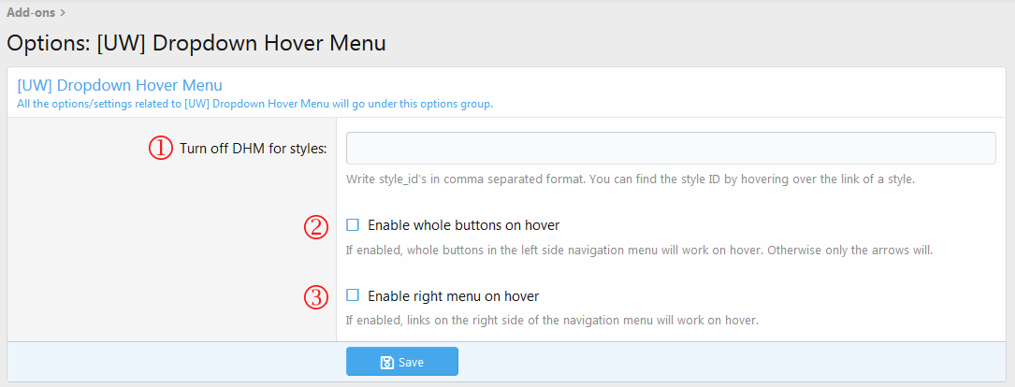Save the options with the Save button
Screen dimensions: 1015x387
402,362
